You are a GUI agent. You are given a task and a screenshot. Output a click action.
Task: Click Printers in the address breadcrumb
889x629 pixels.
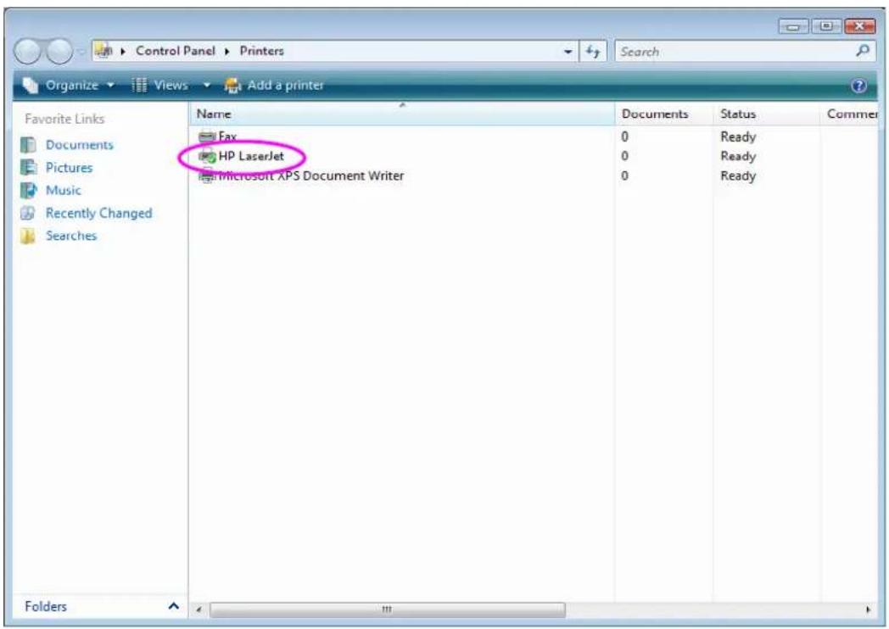(x=261, y=51)
